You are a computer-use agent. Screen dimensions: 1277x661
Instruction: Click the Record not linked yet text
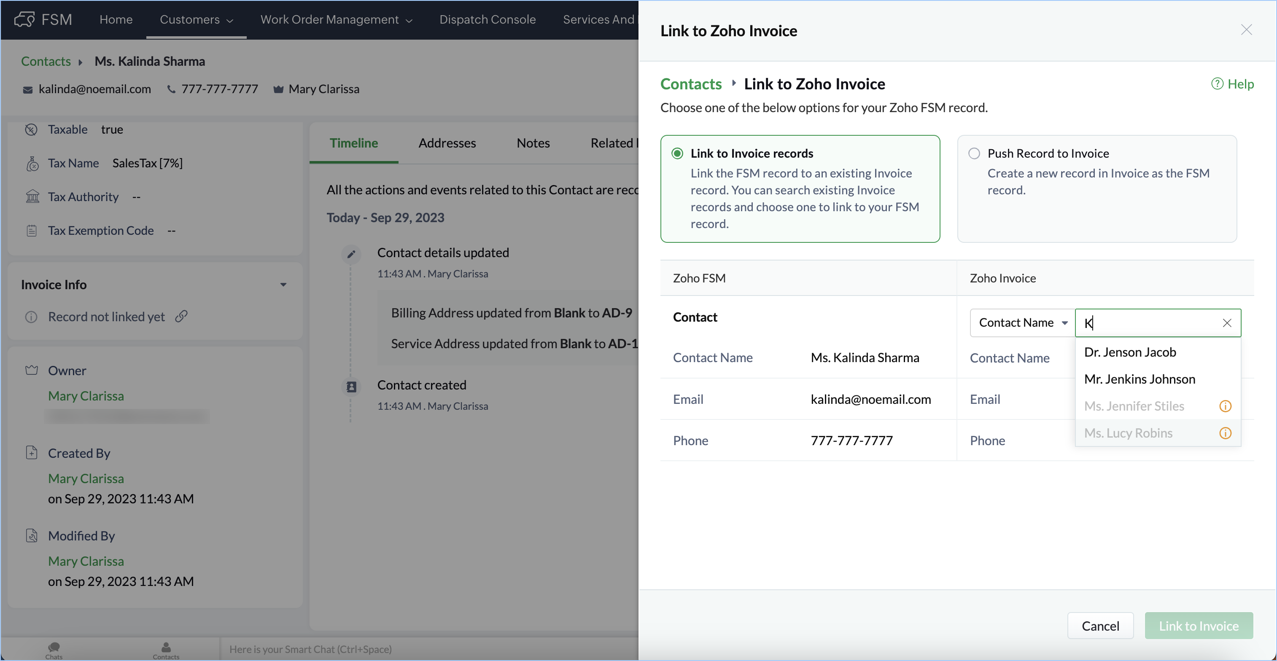pyautogui.click(x=106, y=317)
